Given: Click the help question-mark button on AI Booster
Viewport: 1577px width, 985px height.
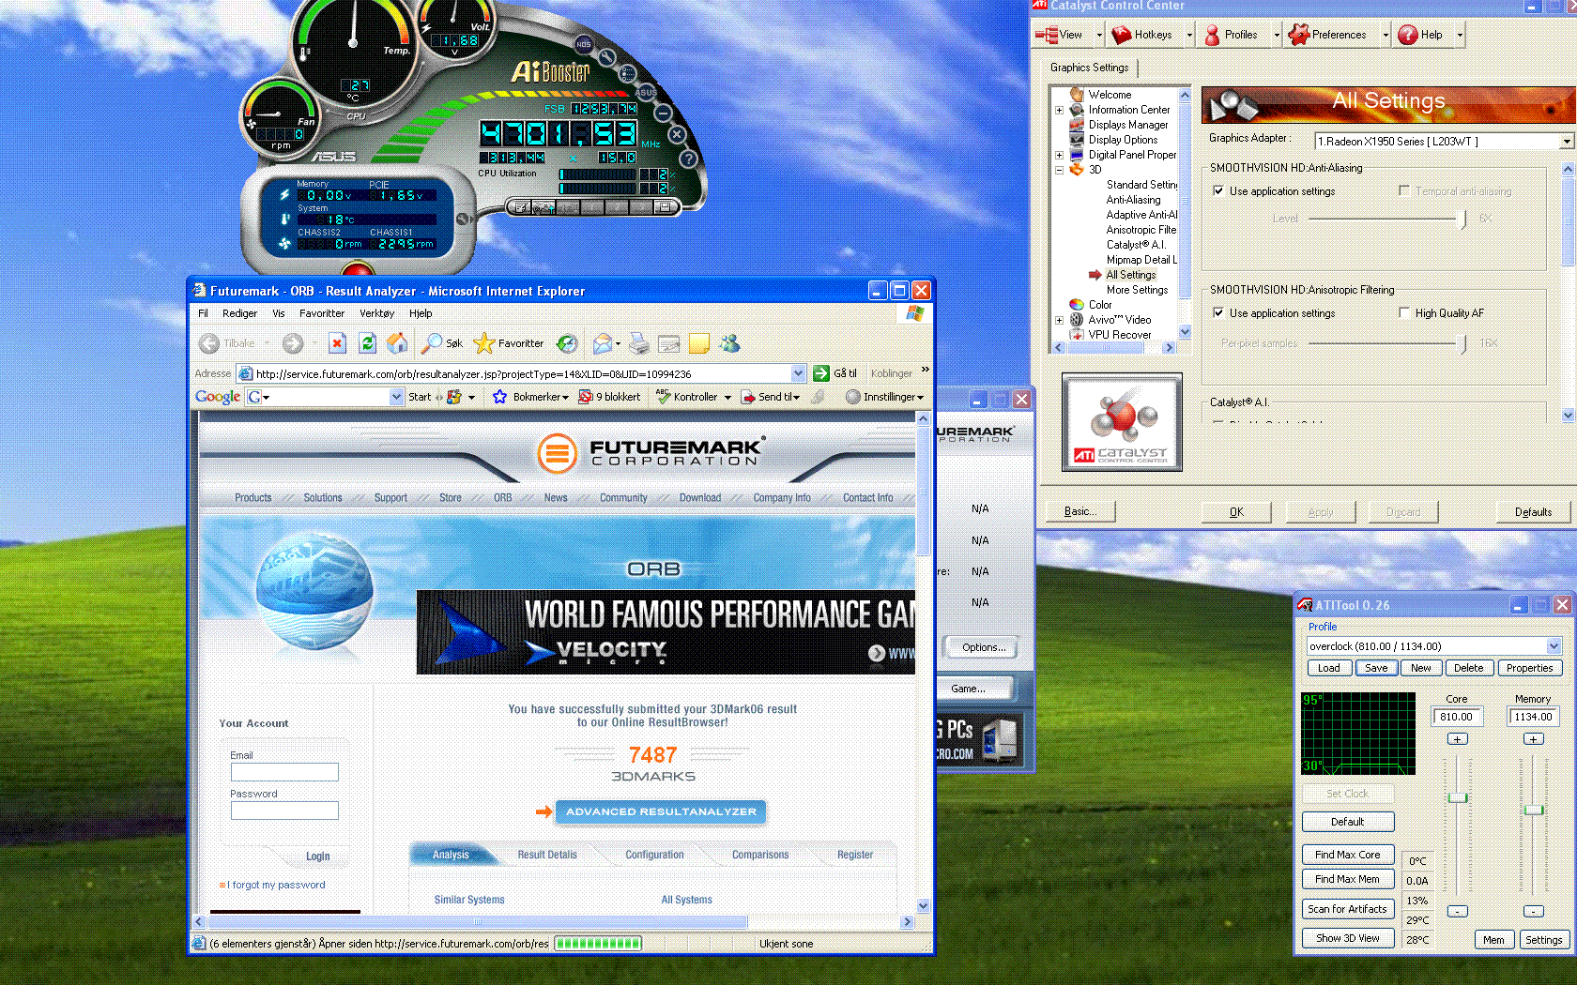Looking at the screenshot, I should (x=688, y=159).
